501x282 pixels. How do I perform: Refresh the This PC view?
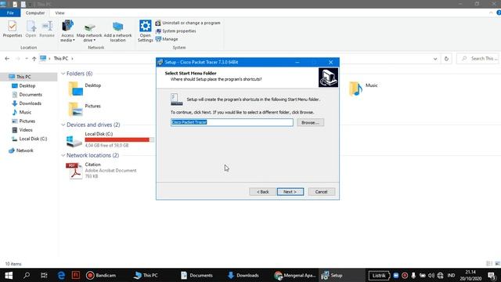[x=446, y=59]
